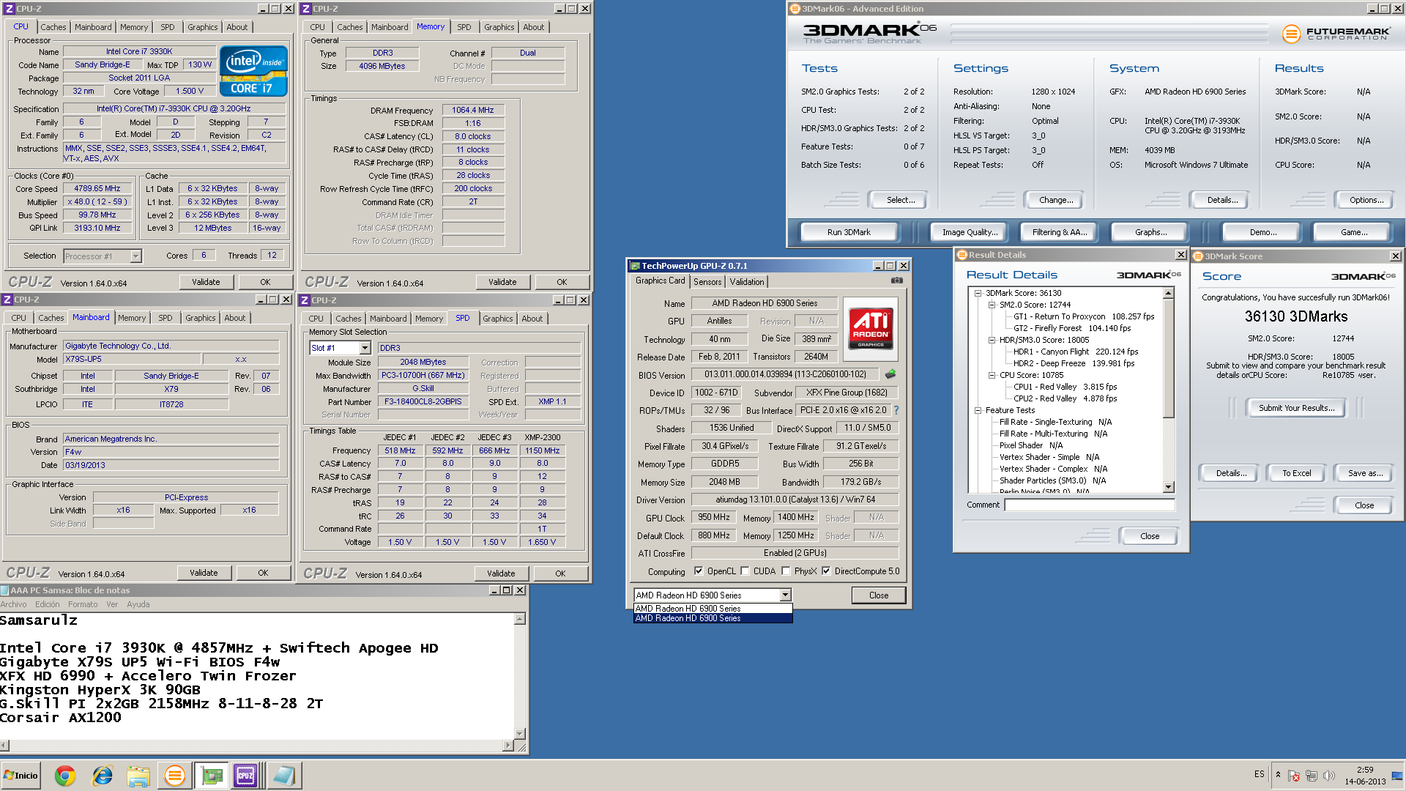Click Show Desktop button at taskbar end
The width and height of the screenshot is (1406, 791).
pos(1398,776)
